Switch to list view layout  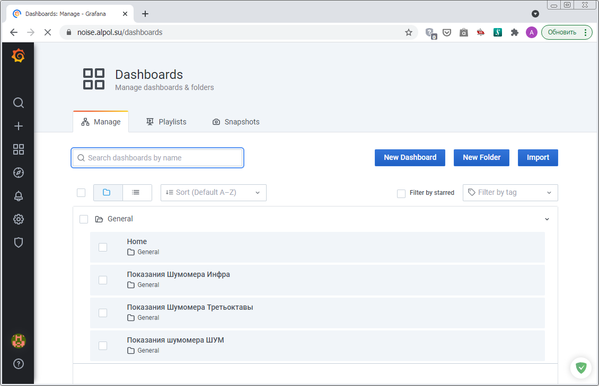click(x=137, y=193)
